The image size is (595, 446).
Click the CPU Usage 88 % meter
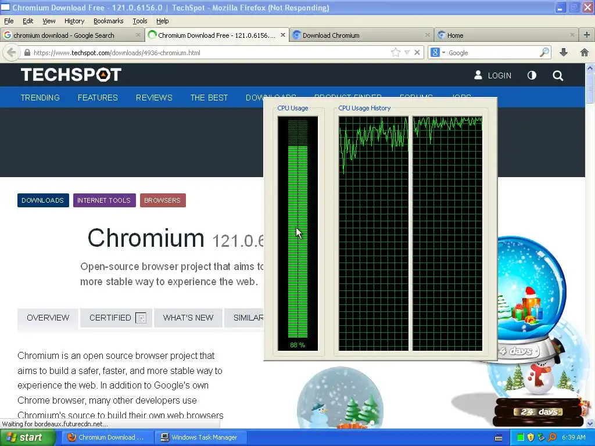coord(298,233)
